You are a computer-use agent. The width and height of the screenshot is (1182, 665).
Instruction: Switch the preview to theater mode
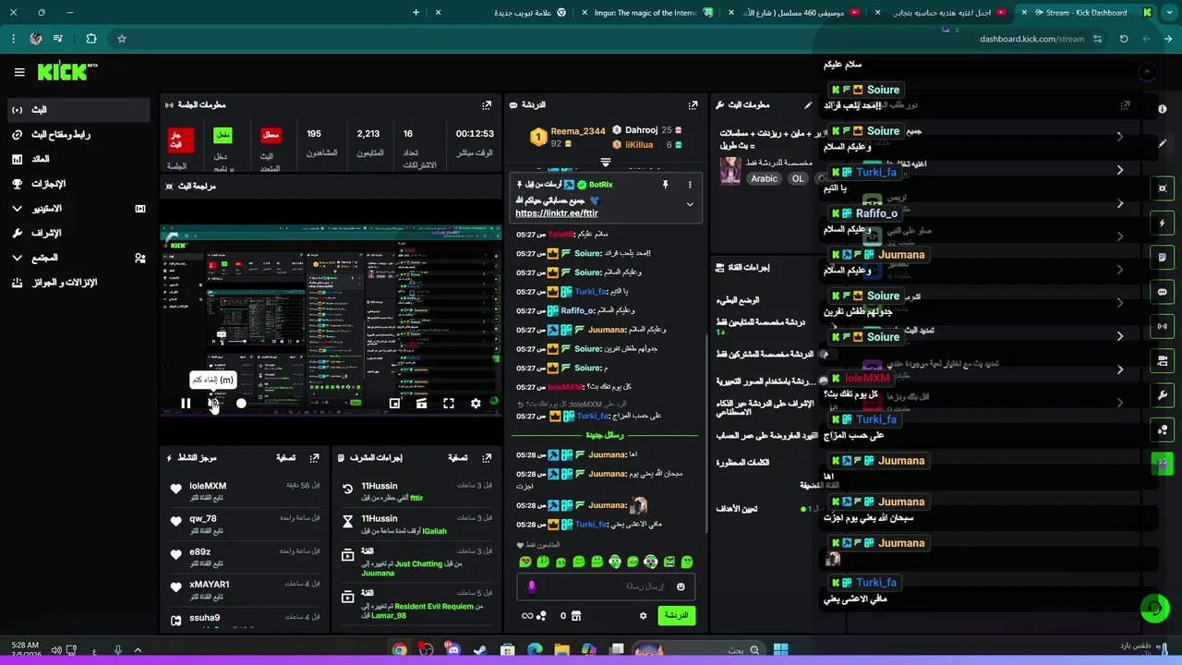[x=421, y=403]
